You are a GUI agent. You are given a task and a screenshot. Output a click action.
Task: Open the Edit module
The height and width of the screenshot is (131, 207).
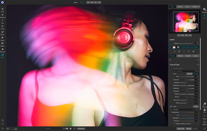click(204, 17)
